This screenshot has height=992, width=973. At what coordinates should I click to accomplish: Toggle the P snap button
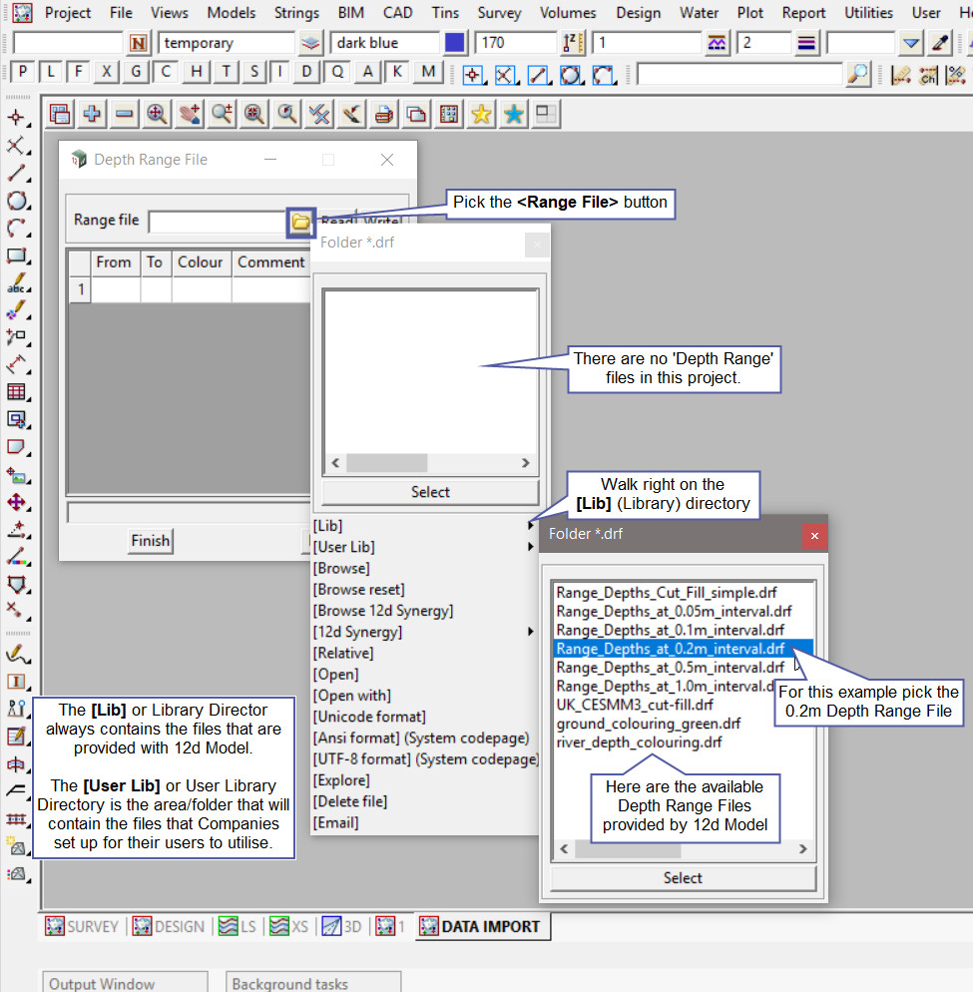[21, 72]
